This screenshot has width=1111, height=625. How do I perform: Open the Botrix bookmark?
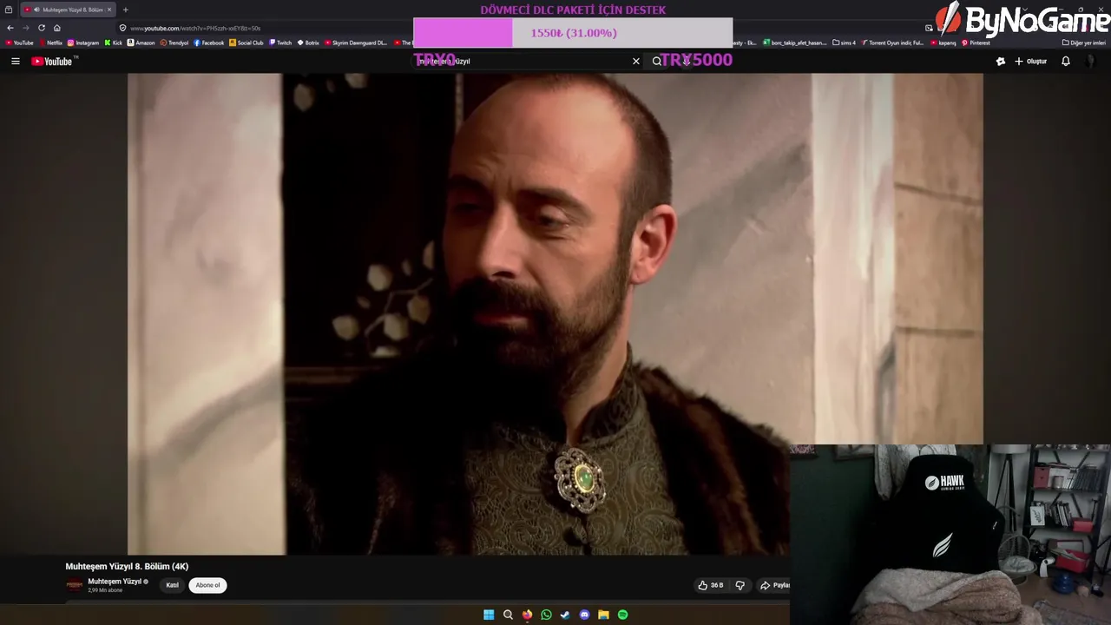point(308,43)
